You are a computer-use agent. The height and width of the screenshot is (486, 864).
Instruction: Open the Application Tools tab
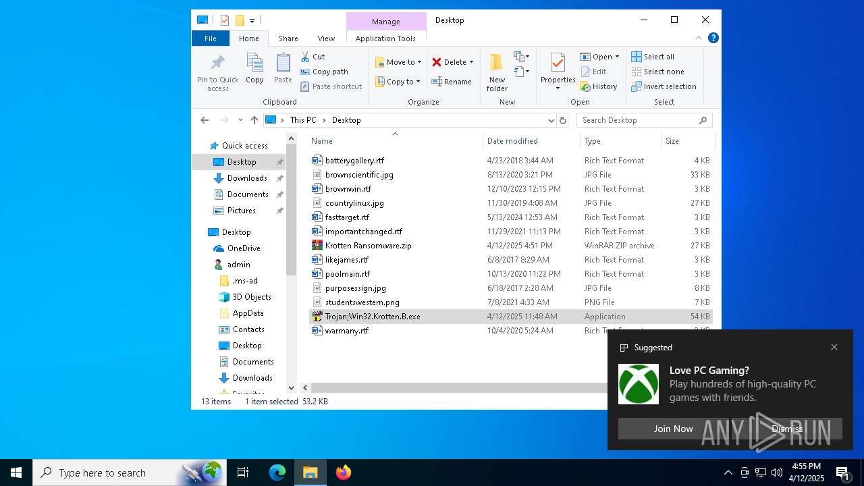point(385,38)
